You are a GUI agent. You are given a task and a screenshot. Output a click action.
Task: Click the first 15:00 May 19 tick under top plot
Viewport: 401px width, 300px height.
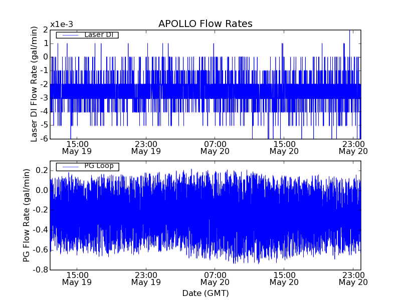click(x=77, y=147)
